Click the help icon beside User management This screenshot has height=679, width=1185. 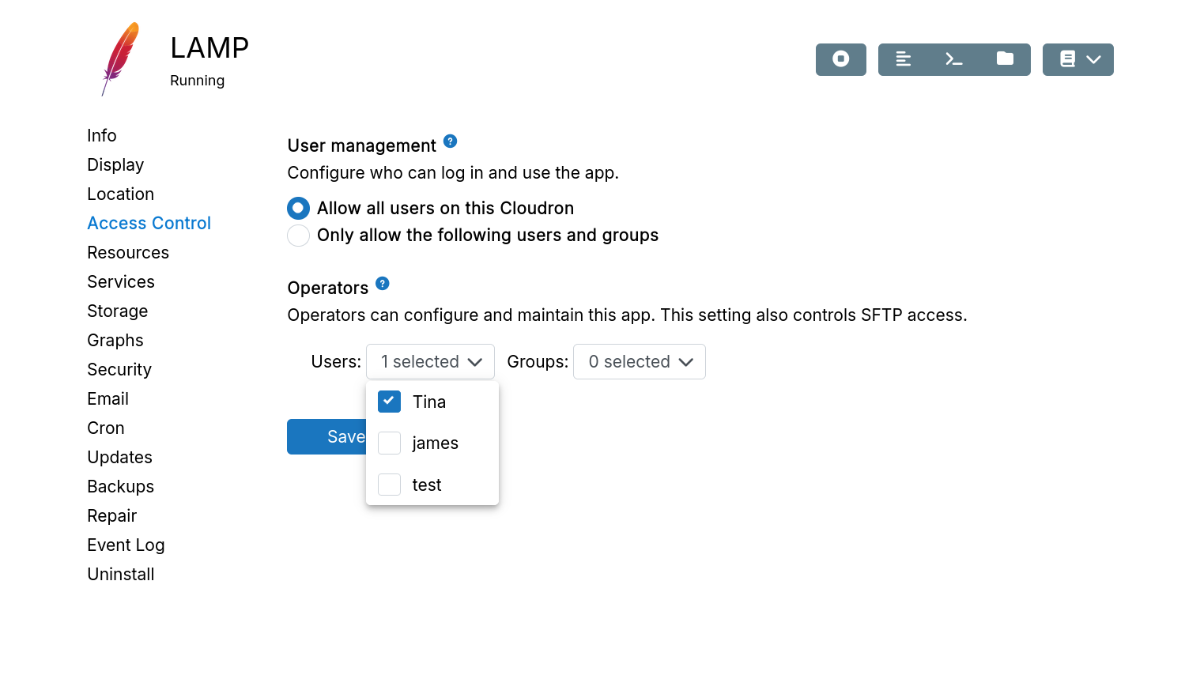click(x=450, y=141)
